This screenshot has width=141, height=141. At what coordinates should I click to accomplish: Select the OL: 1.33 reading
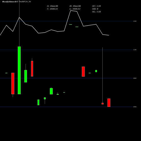(x=96, y=12)
